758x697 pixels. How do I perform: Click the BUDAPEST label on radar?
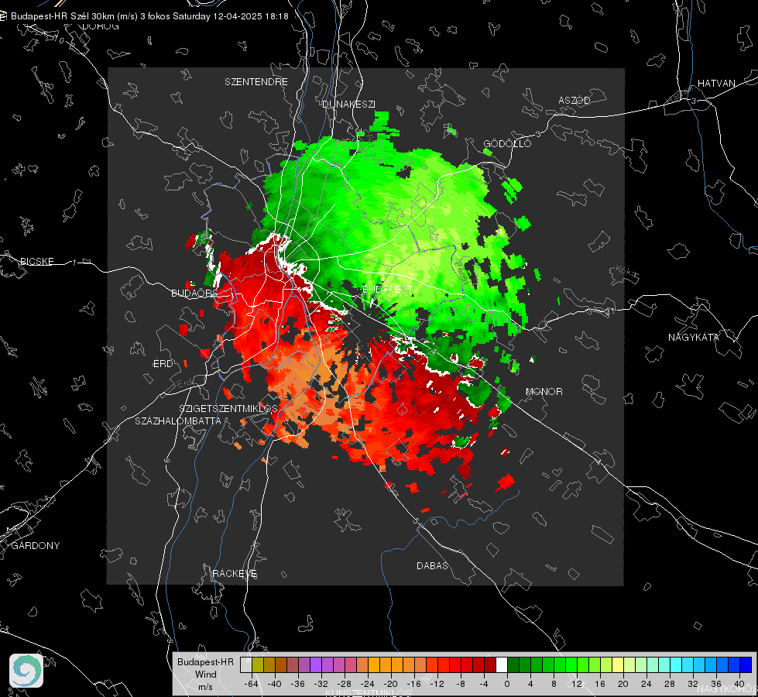tap(388, 289)
